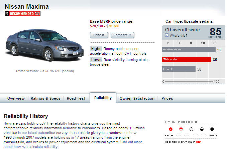Click the half-red circle trouble spot symbol
Screen dimensions: 232x157
(x=181, y=129)
